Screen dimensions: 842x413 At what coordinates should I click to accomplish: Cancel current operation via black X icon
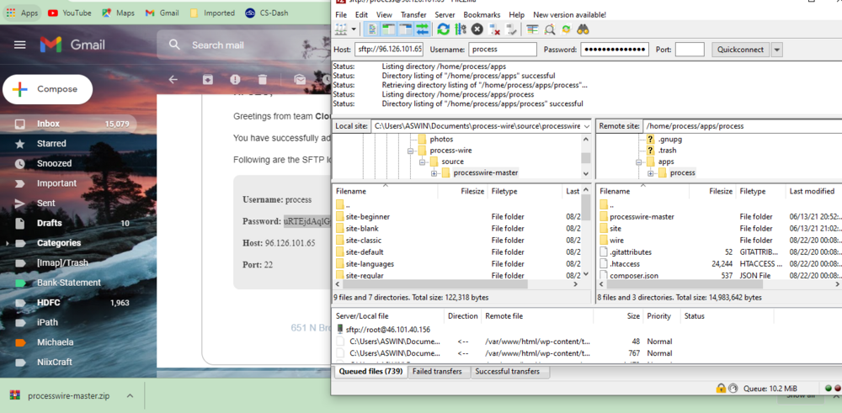tap(477, 29)
